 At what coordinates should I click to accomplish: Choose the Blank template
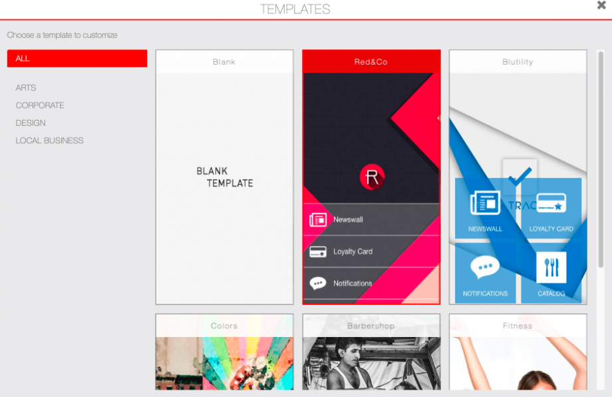[x=224, y=177]
